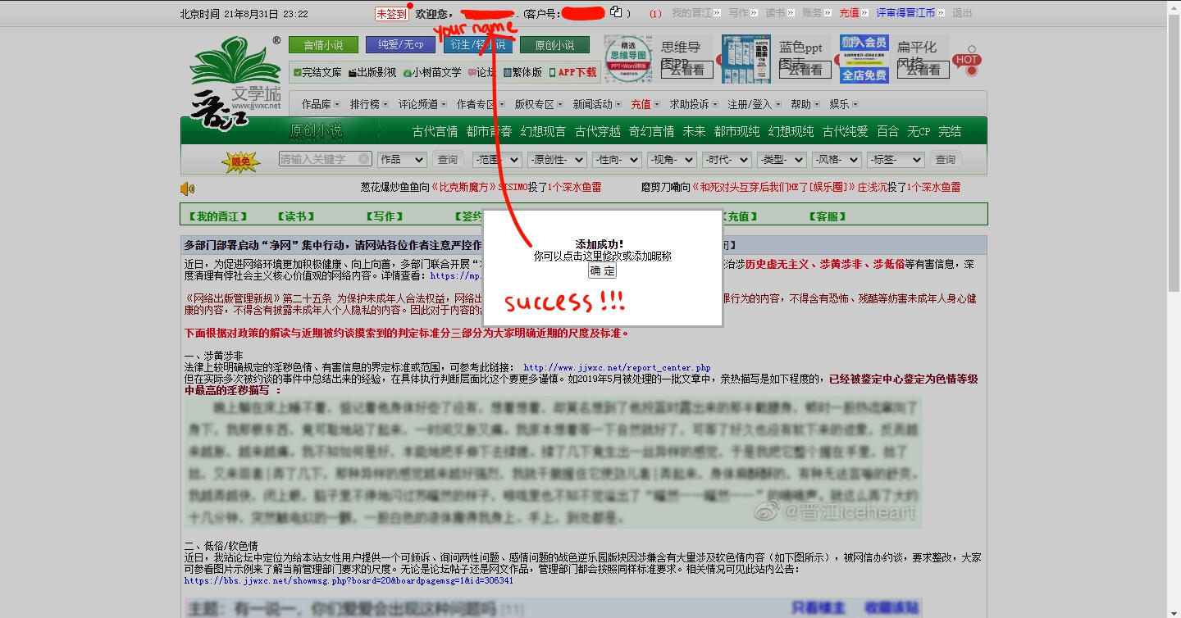The height and width of the screenshot is (618, 1181).
Task: Open the 排行榜 navigation menu
Action: pyautogui.click(x=368, y=104)
